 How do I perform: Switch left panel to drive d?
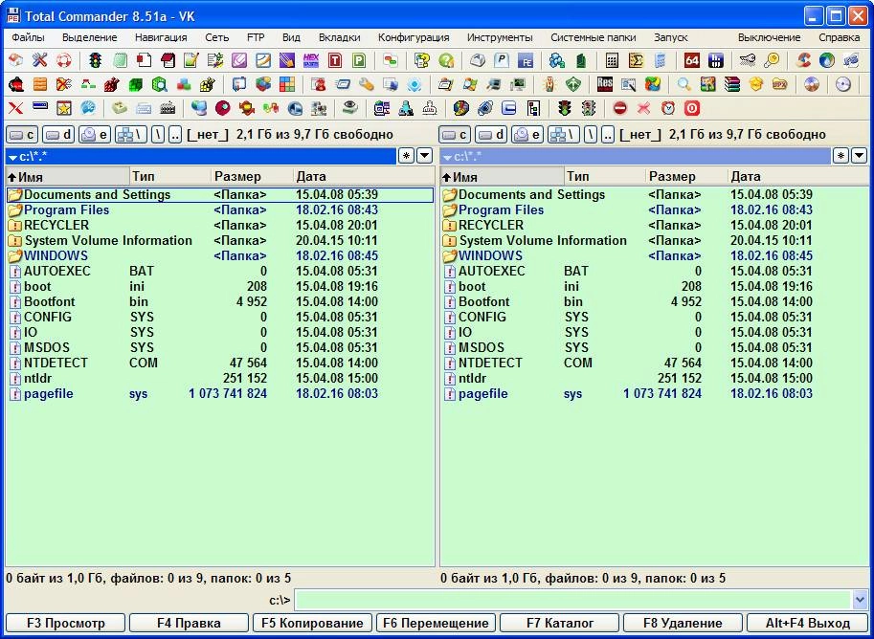pyautogui.click(x=59, y=134)
